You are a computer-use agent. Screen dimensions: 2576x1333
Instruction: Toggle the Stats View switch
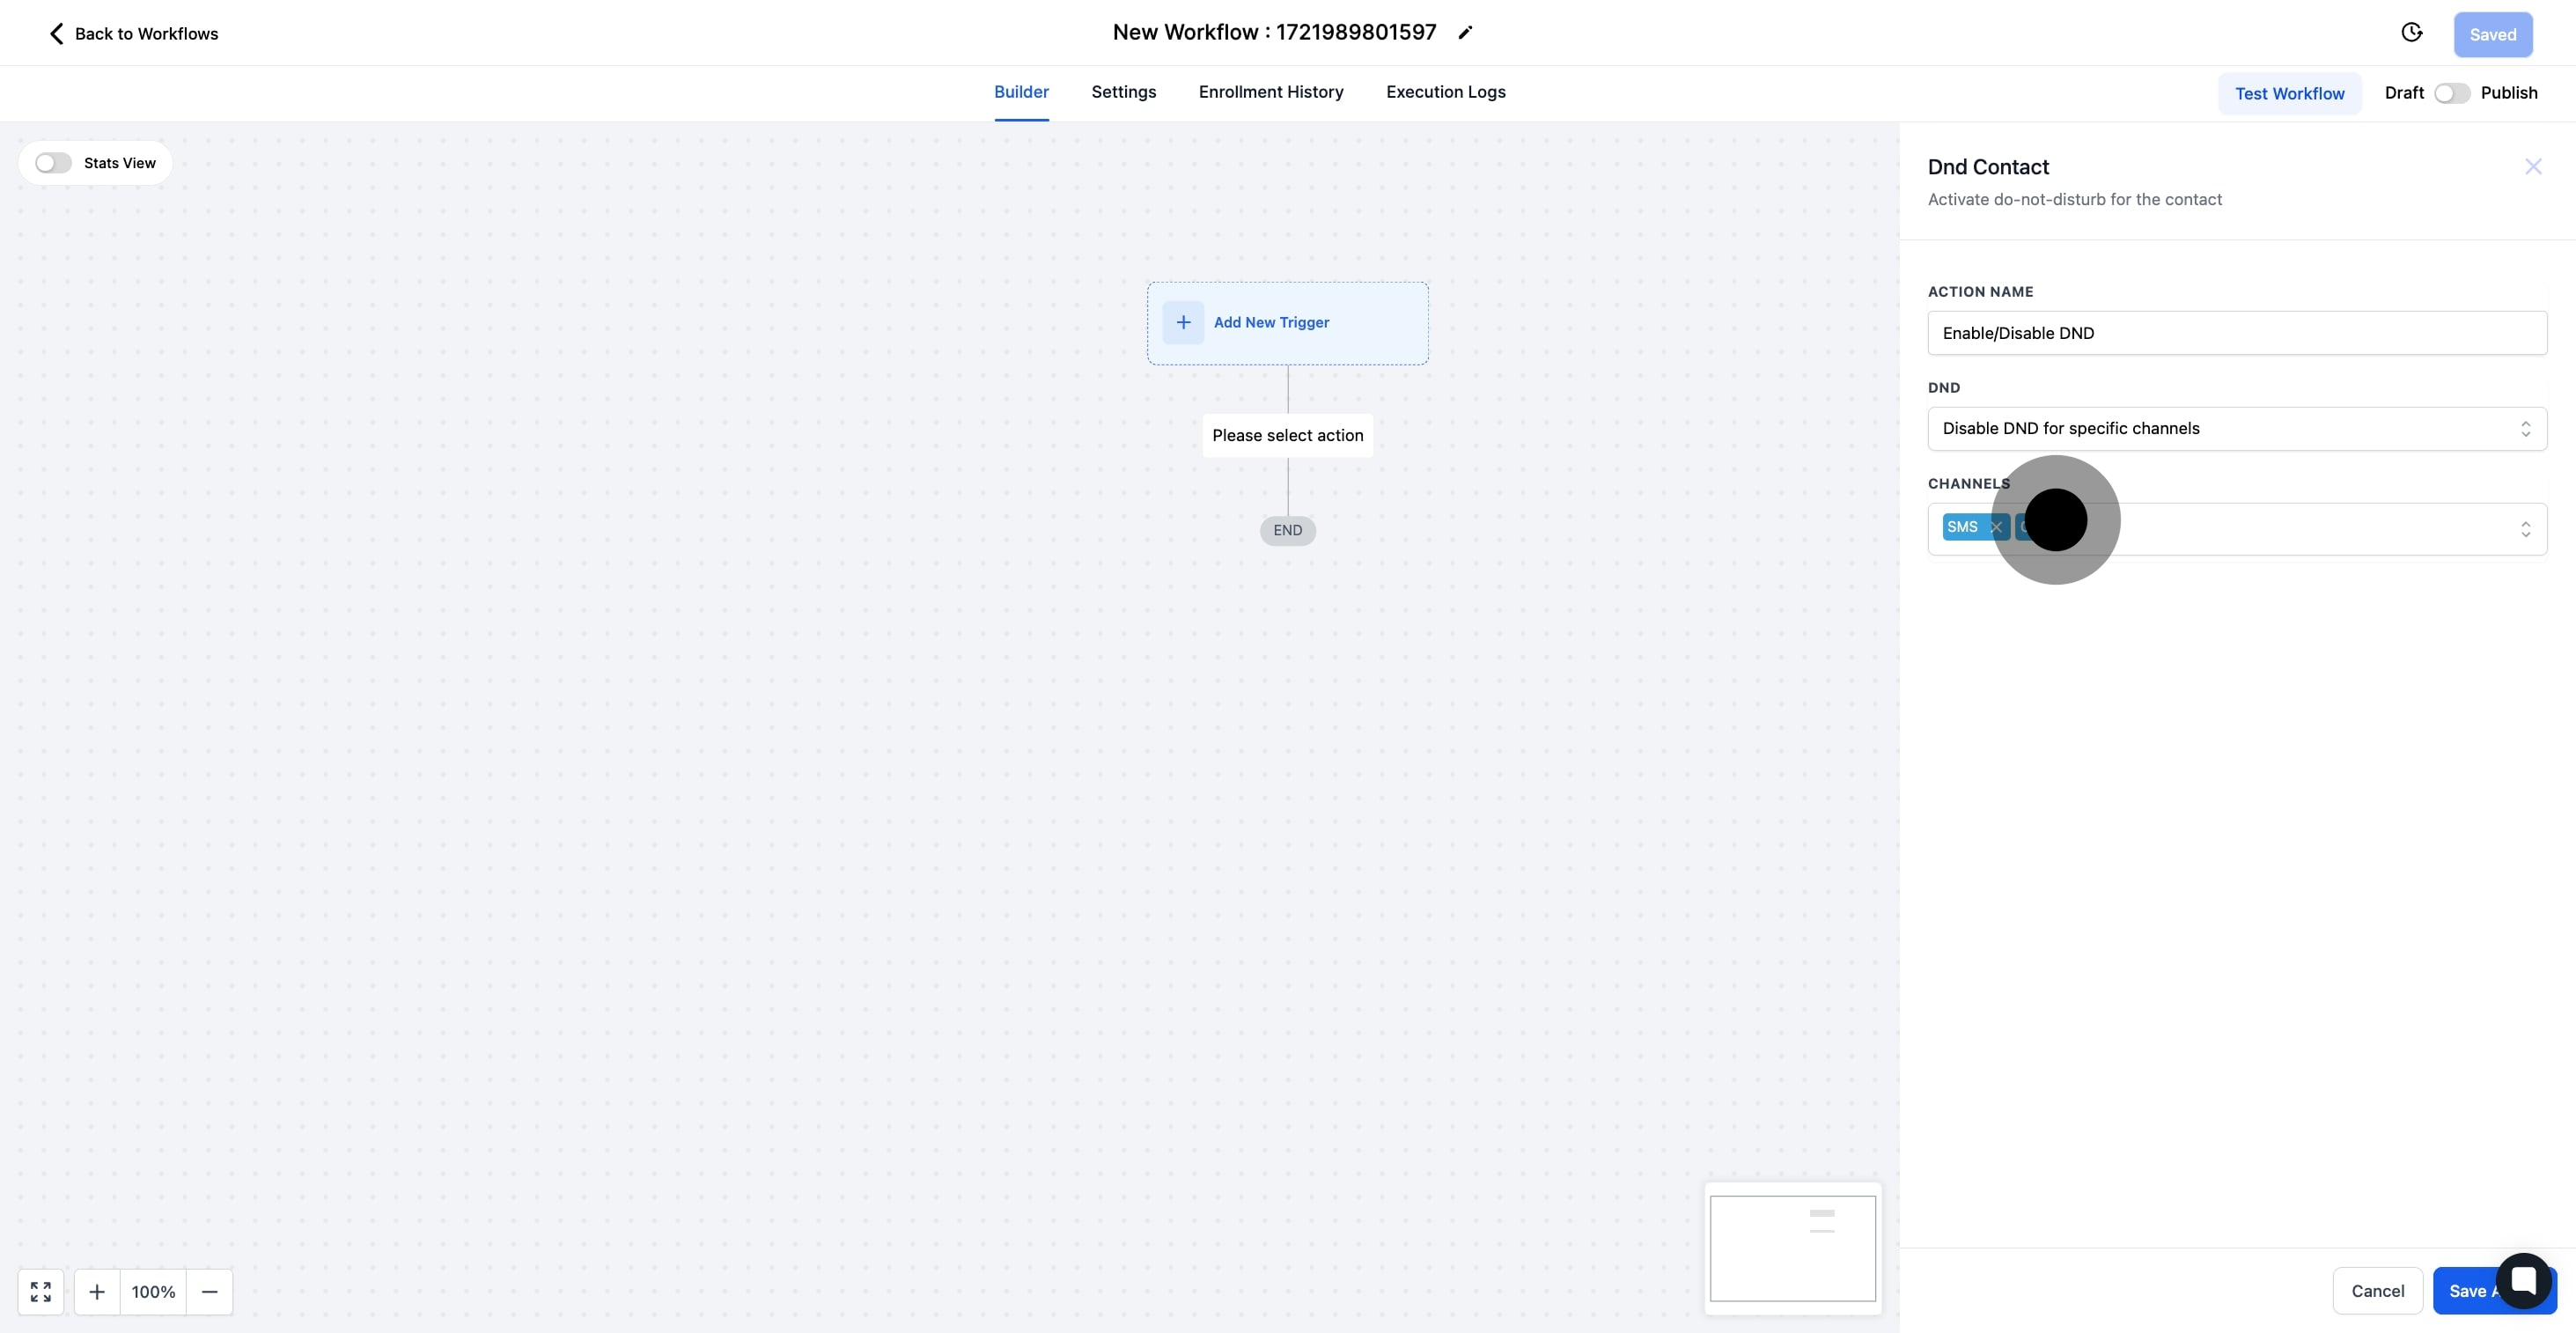point(53,163)
